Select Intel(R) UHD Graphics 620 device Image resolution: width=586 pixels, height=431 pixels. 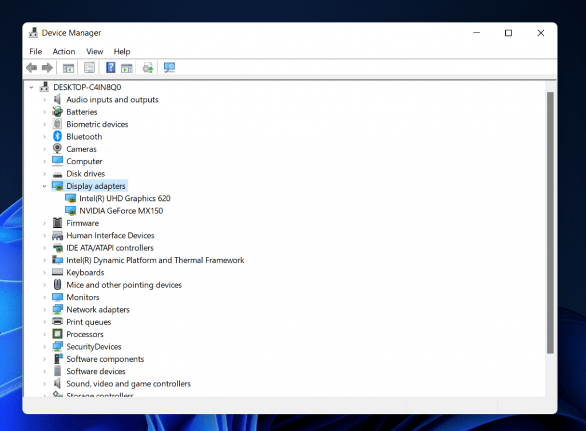click(x=125, y=199)
